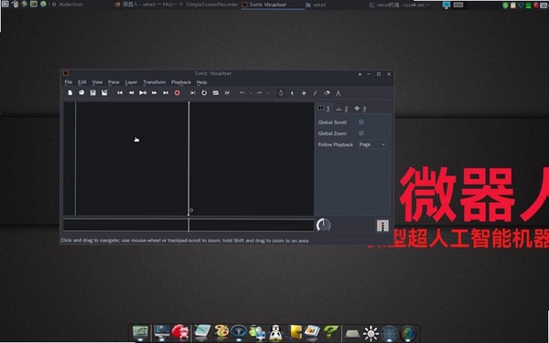
Task: Open the penguin icon in the dock
Action: (x=275, y=333)
